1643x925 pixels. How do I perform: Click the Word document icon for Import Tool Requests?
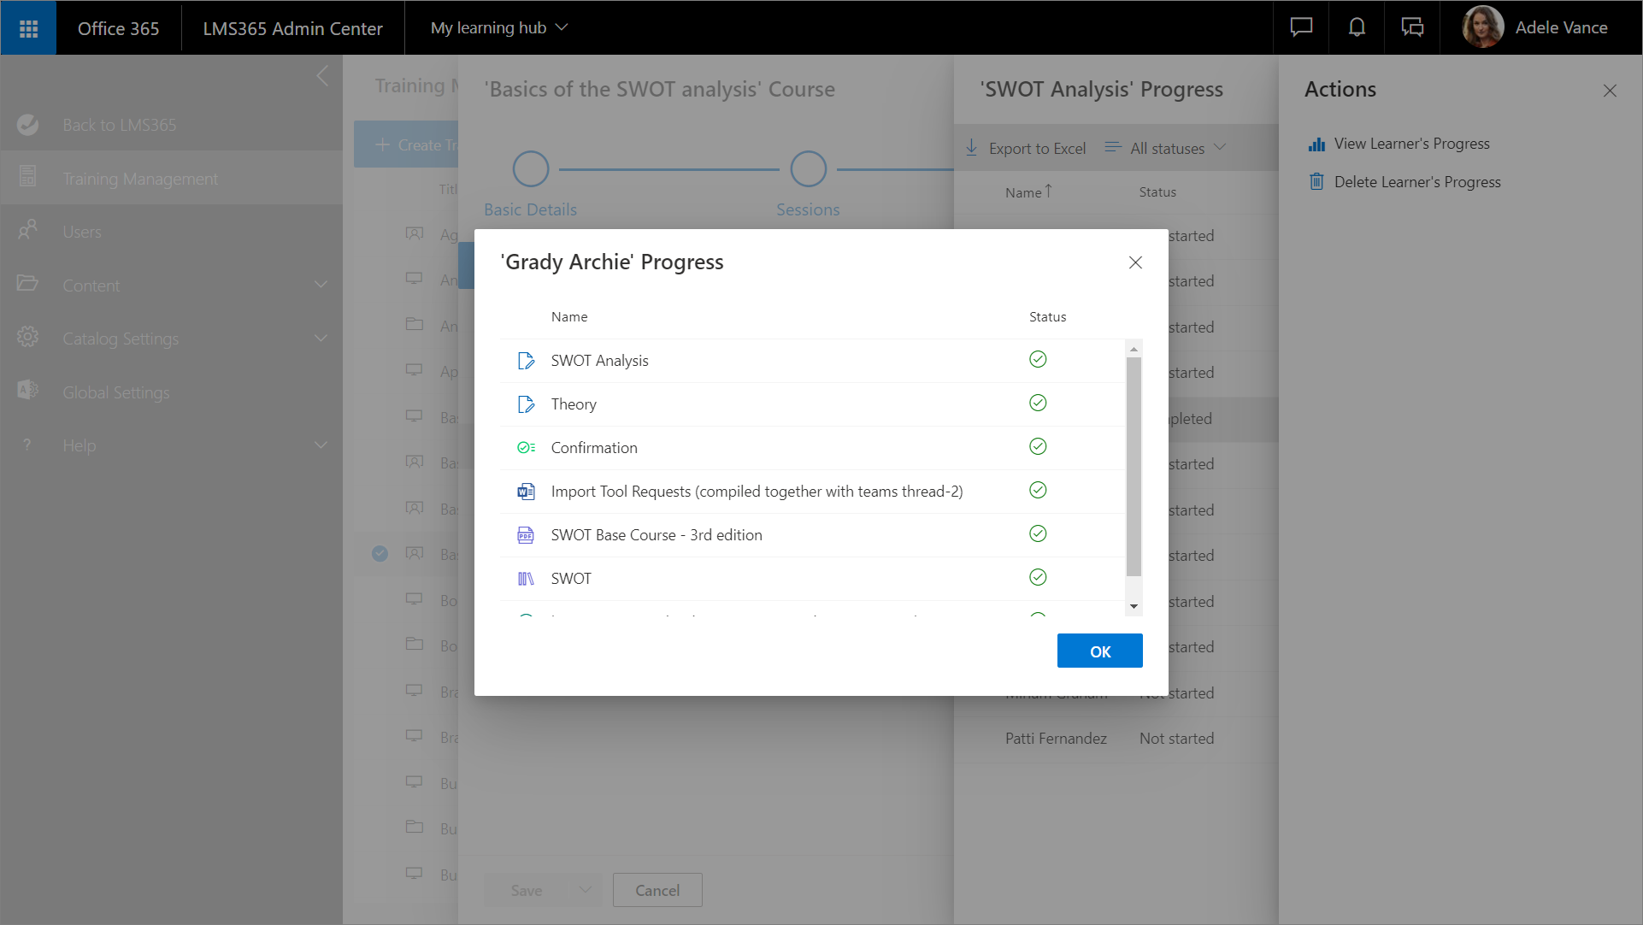(526, 492)
